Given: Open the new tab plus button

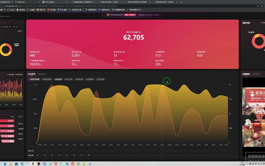Looking at the screenshot, I should (x=181, y=2).
